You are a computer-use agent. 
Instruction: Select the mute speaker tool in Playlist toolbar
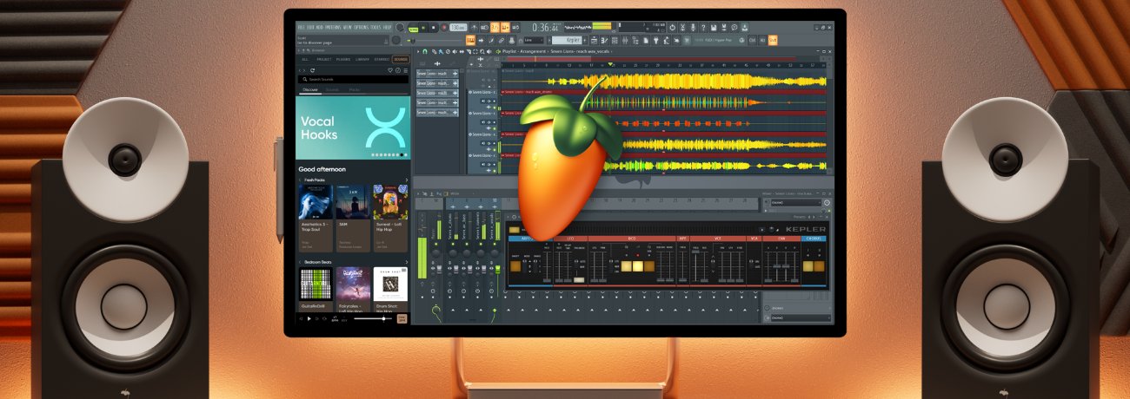pyautogui.click(x=455, y=51)
